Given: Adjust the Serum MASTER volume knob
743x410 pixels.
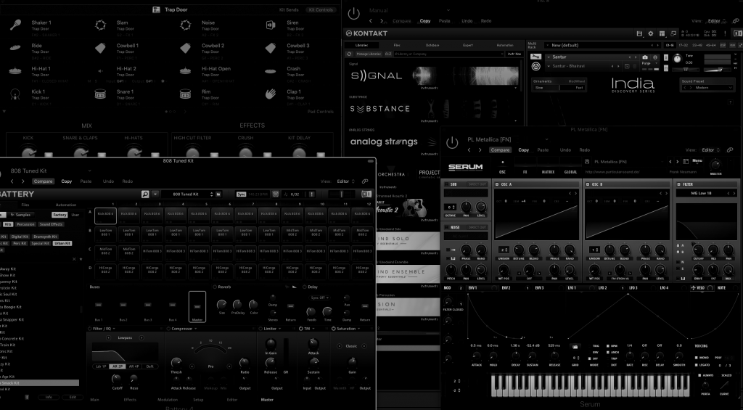Looking at the screenshot, I should (715, 164).
